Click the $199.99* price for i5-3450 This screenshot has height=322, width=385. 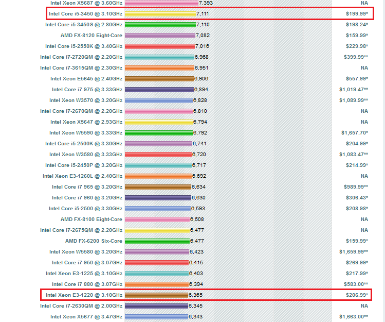[x=357, y=14]
